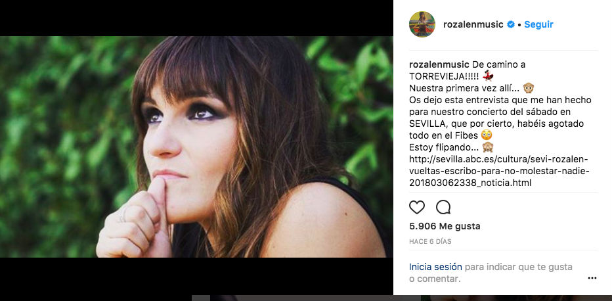Open the three-dot more options menu

point(592,278)
